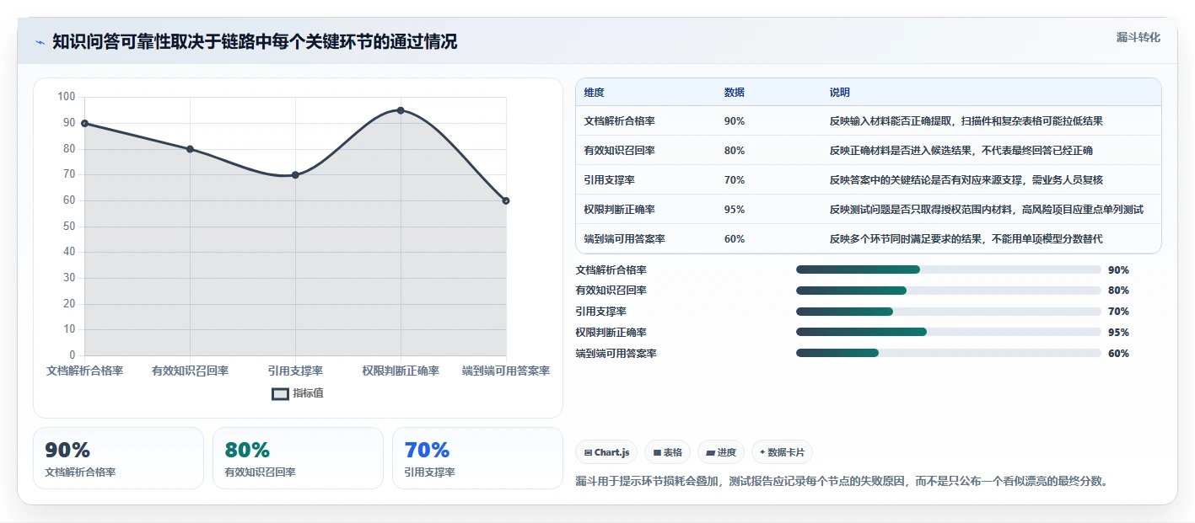Click the 有效知识召回率 progress bar
This screenshot has height=523, width=1195.
click(949, 291)
